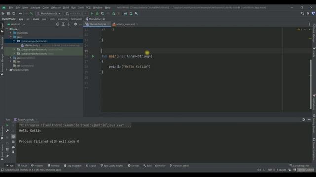The image size is (316, 177).
Task: Hide the project panel with minus icon
Action: 80,24
